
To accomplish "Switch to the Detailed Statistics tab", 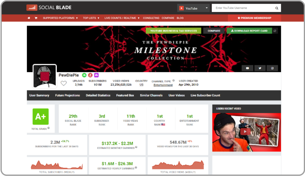I will coord(98,95).
